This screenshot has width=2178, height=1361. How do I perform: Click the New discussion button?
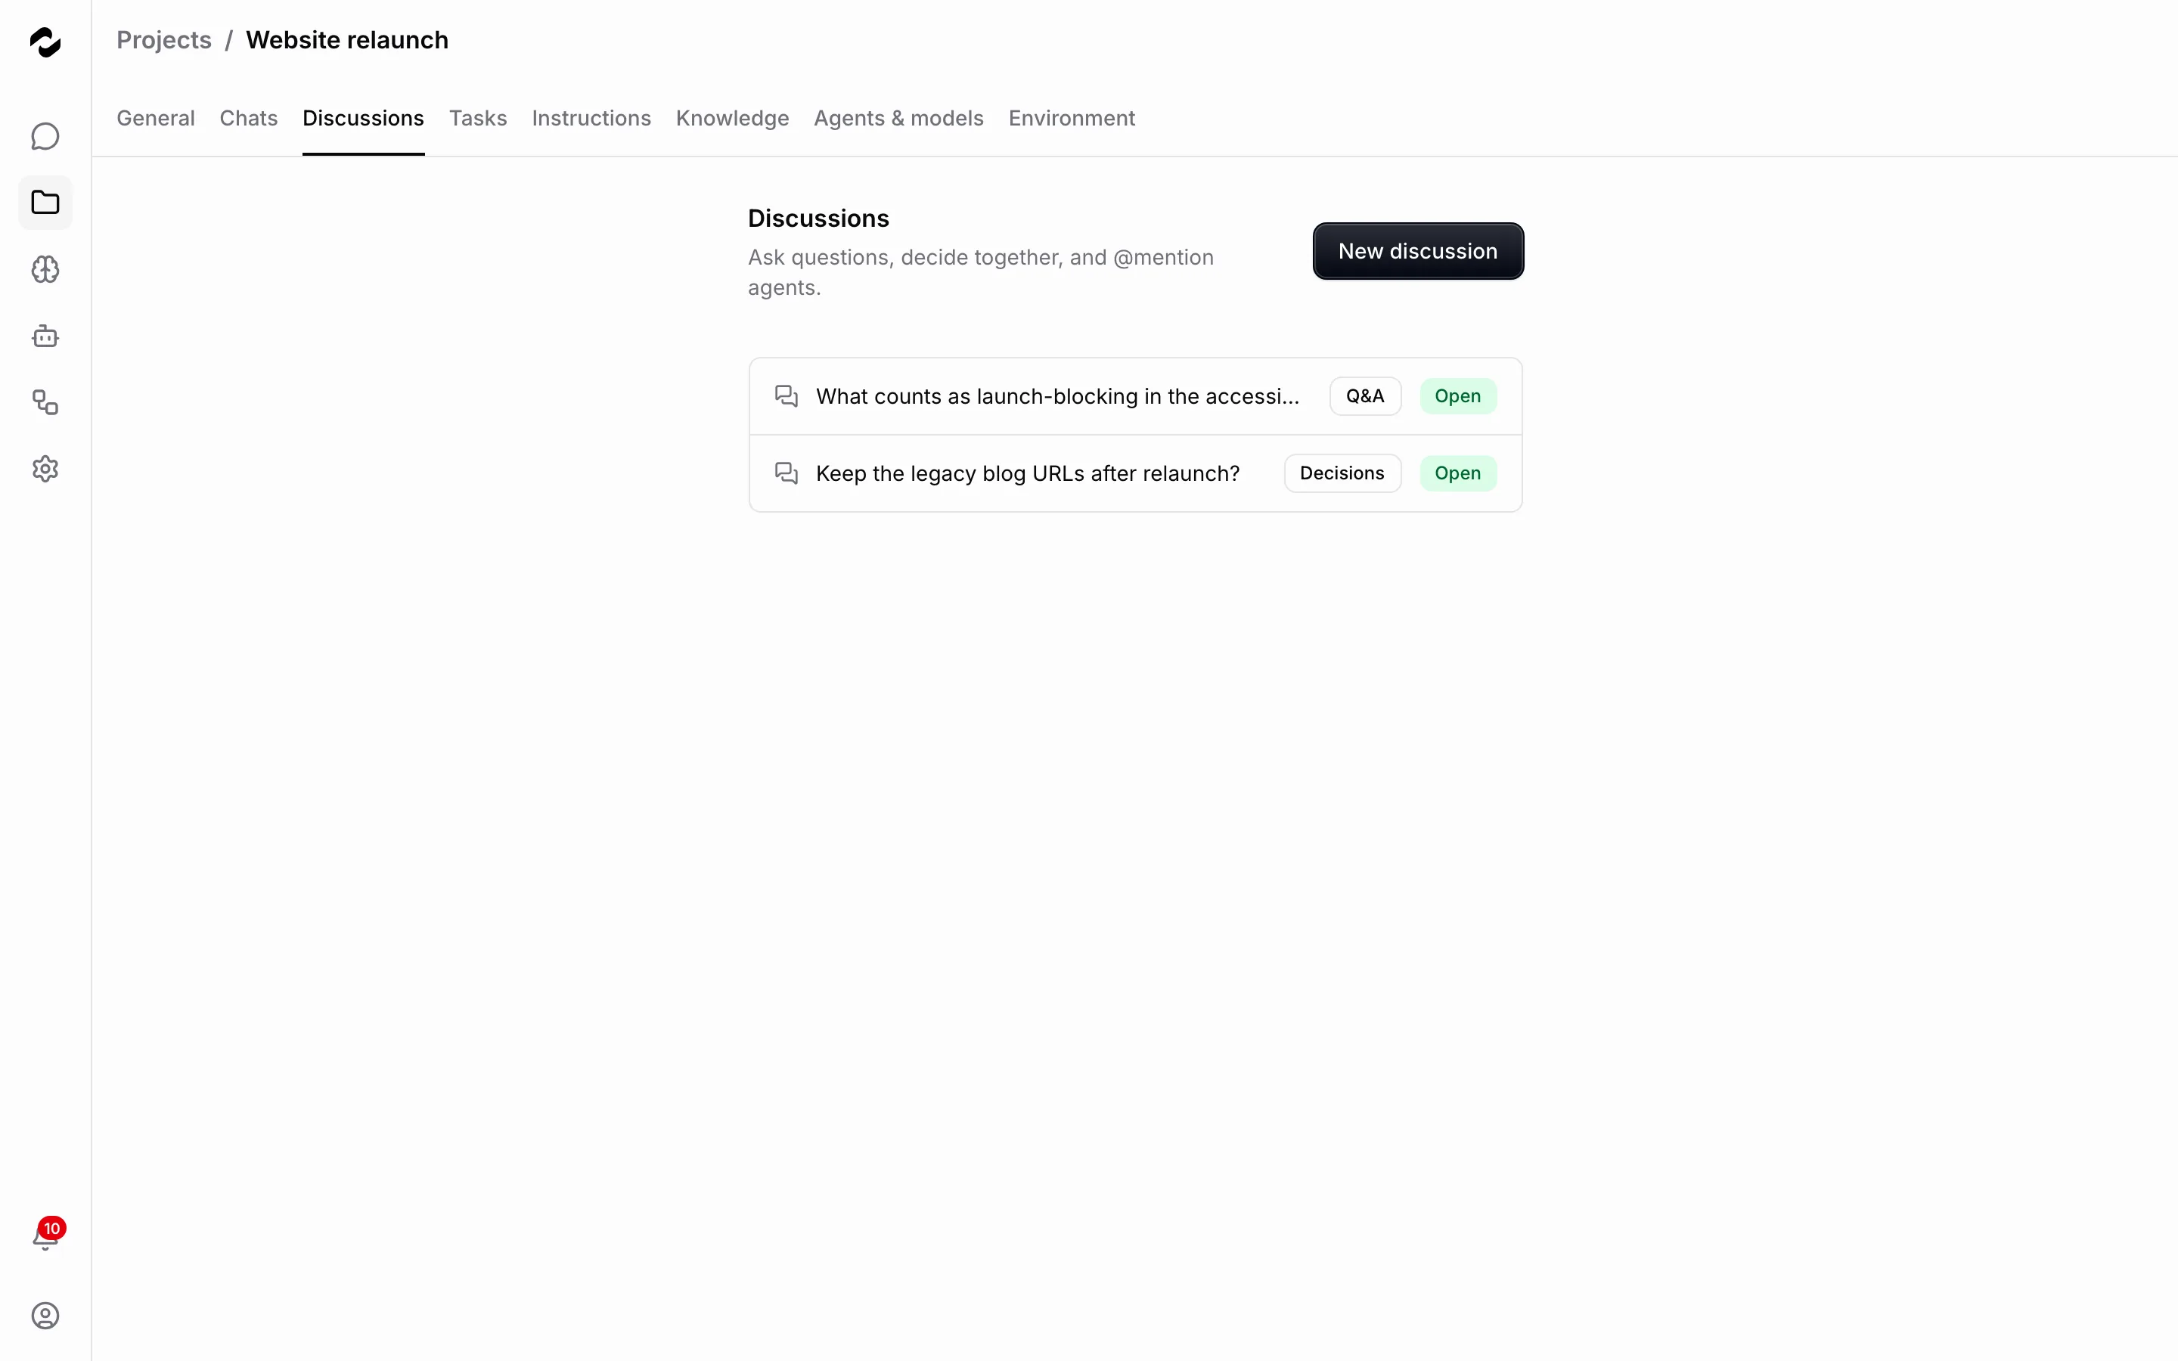point(1417,251)
